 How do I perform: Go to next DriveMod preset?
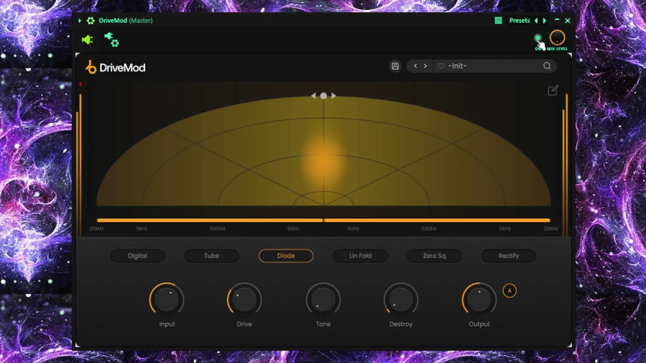pos(425,66)
